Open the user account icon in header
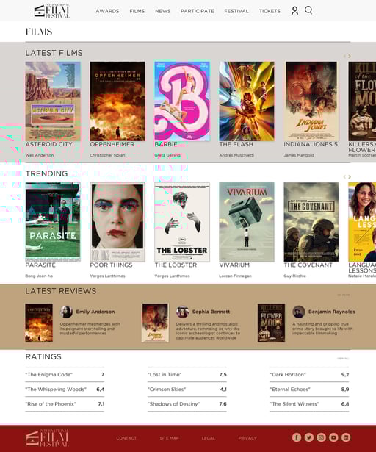Viewport: 376px width, 452px height. tap(294, 11)
